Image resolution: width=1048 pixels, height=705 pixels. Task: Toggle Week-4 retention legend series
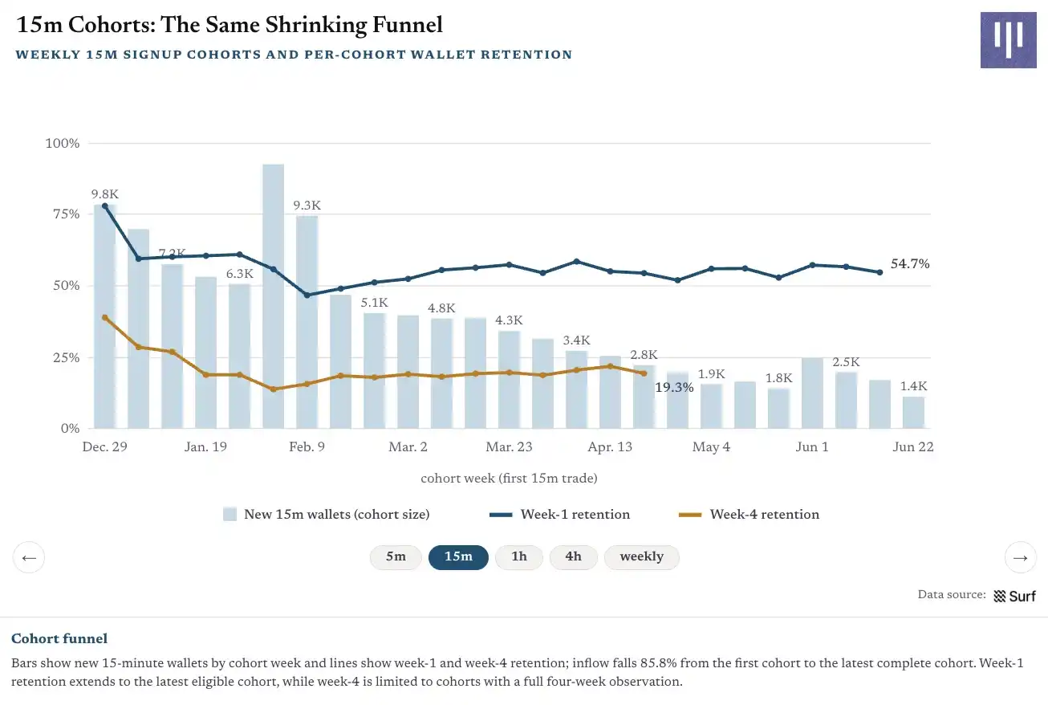click(x=749, y=515)
